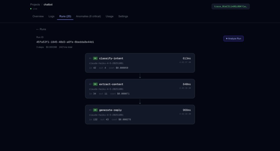Go to the Usage tab
The height and width of the screenshot is (151, 280).
[x=109, y=16]
